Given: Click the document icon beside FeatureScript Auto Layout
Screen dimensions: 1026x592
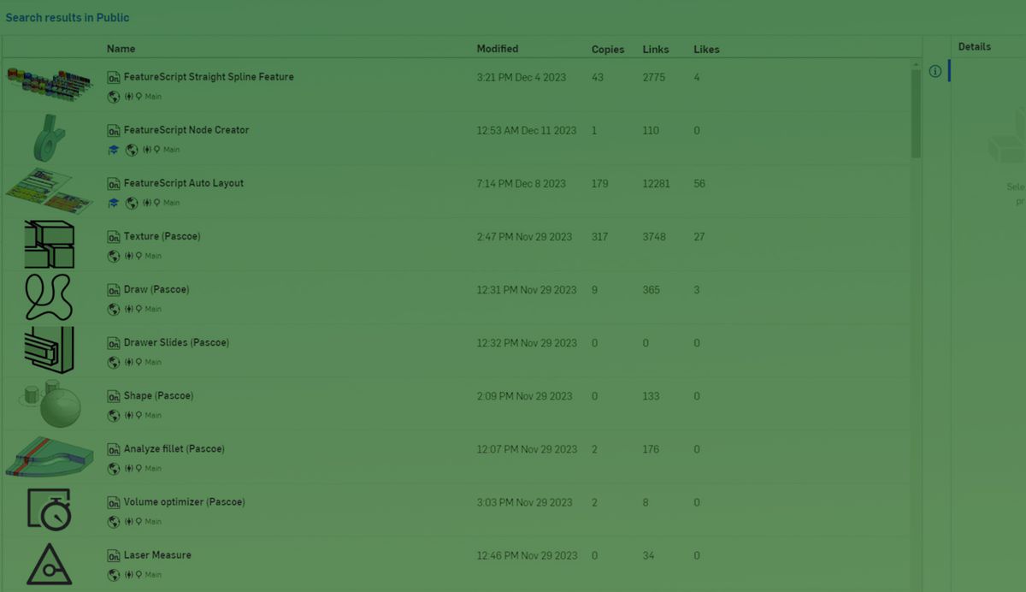Looking at the screenshot, I should point(114,184).
